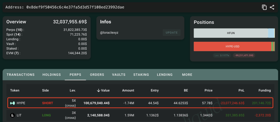280x122 pixels.
Task: Click the 331,385.85$ PnL cell
Action: [x=235, y=115]
